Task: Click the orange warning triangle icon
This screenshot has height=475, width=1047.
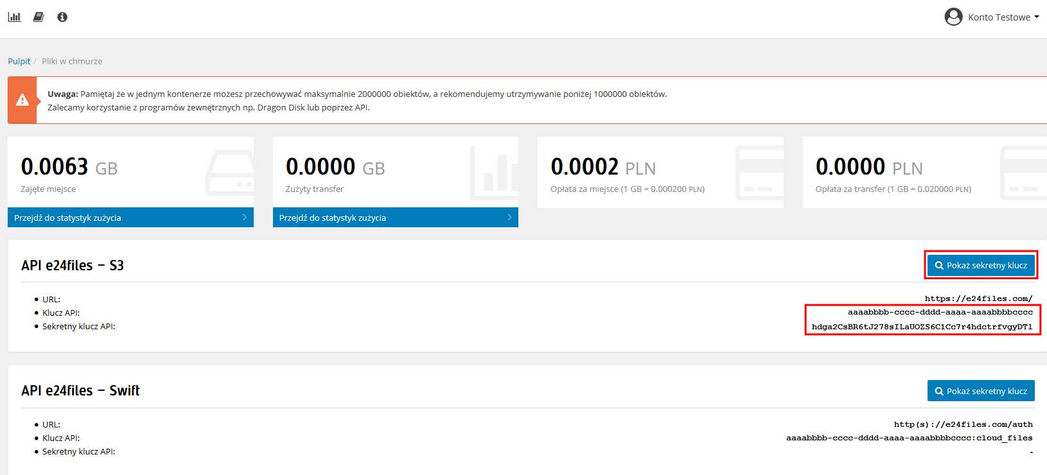Action: [22, 100]
